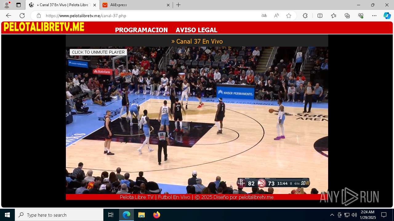Screen dimensions: 394x221
Task: Open the notification center
Action: 384,215
